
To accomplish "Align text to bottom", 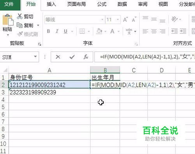I will [x=163, y=21].
